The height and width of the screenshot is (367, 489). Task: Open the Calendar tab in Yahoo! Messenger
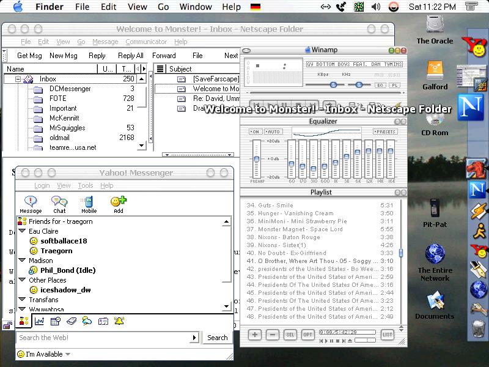(x=55, y=321)
